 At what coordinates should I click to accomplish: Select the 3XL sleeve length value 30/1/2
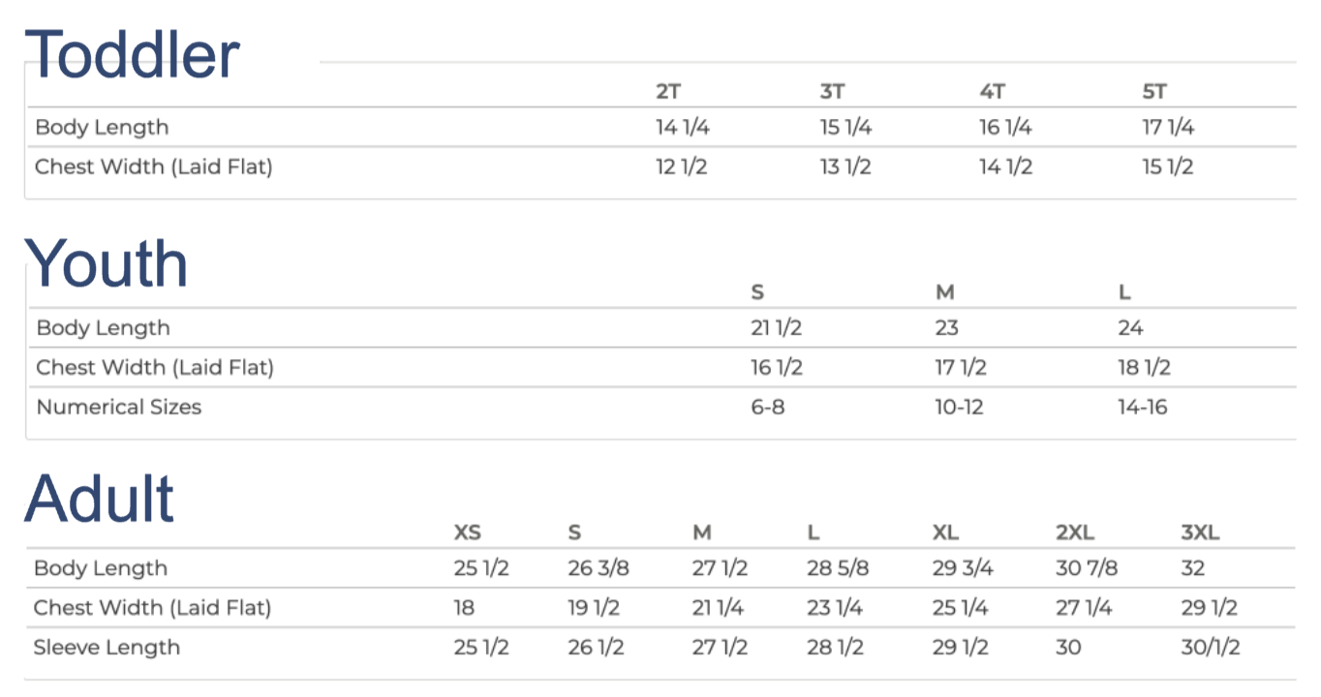pos(1211,648)
